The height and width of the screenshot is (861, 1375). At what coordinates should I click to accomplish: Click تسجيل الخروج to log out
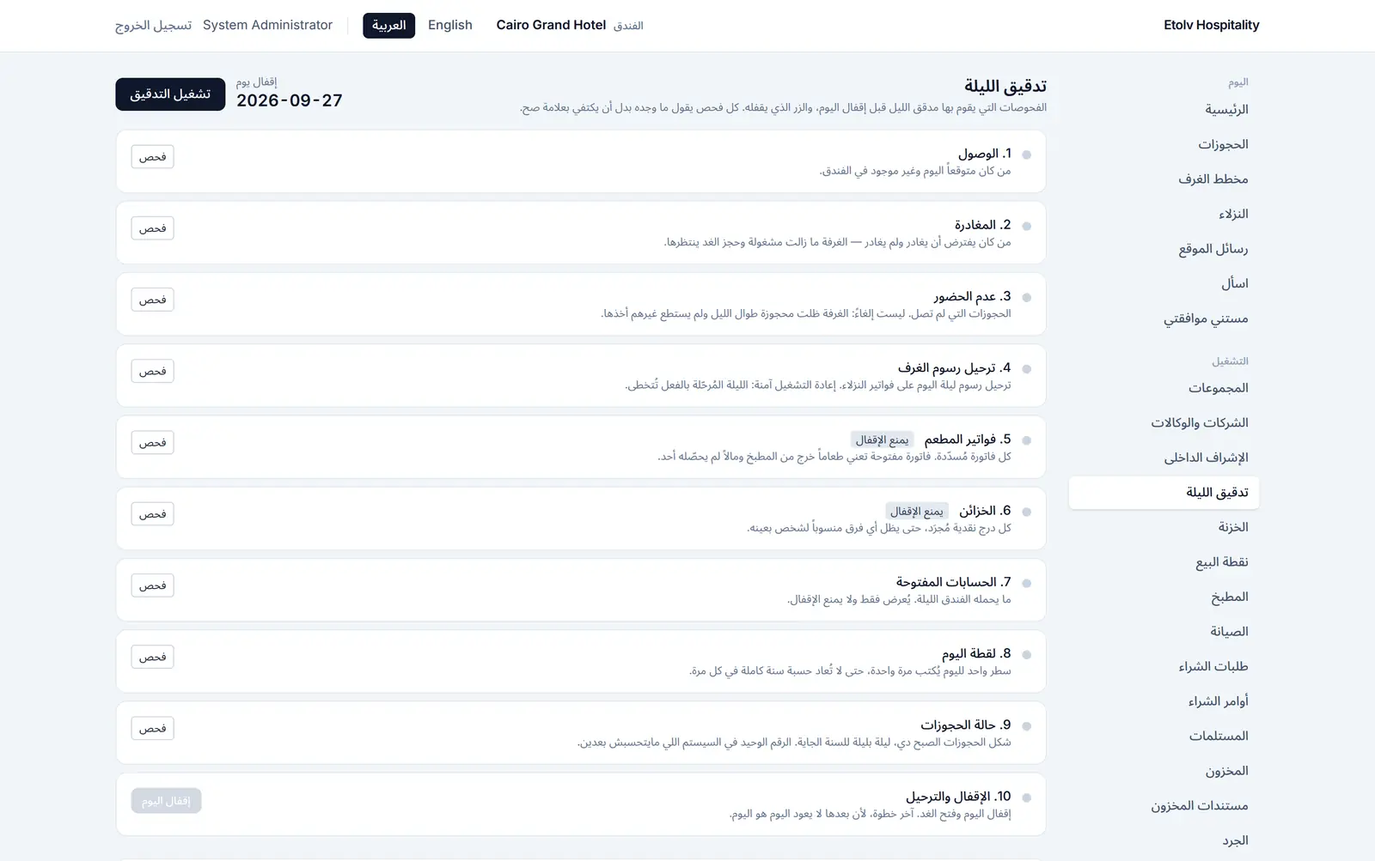coord(153,25)
